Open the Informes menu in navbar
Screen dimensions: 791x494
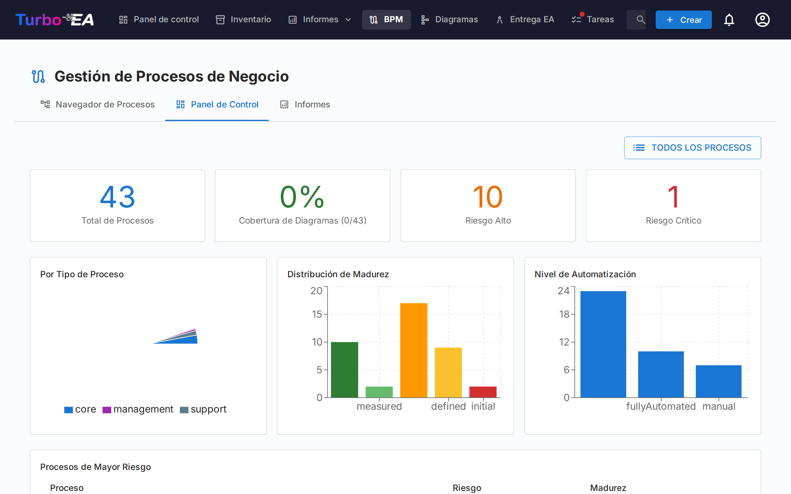(x=320, y=19)
